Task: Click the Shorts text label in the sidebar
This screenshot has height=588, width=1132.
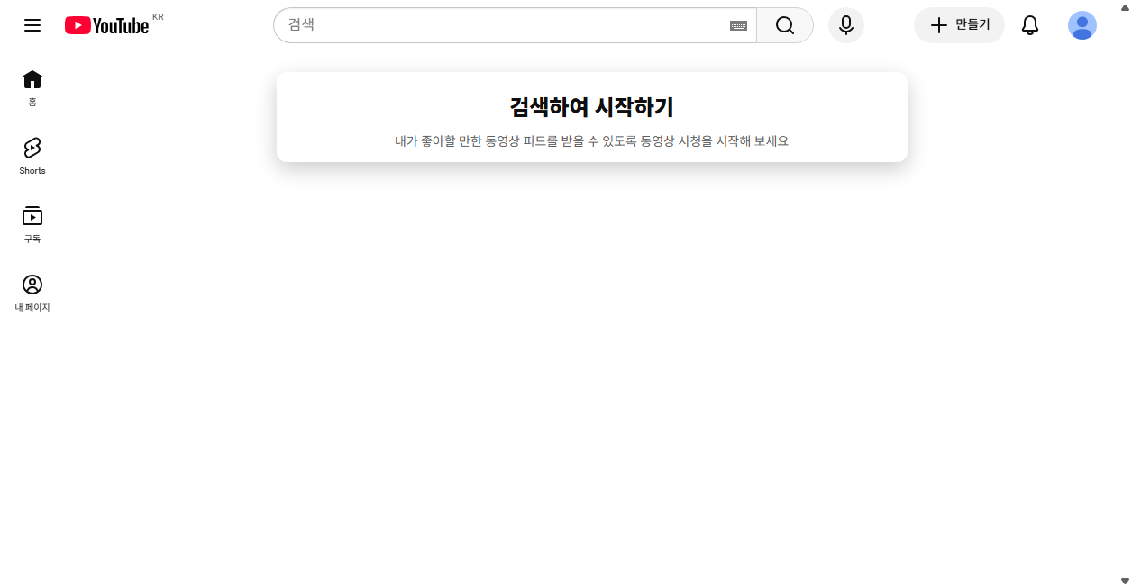Action: 32,171
